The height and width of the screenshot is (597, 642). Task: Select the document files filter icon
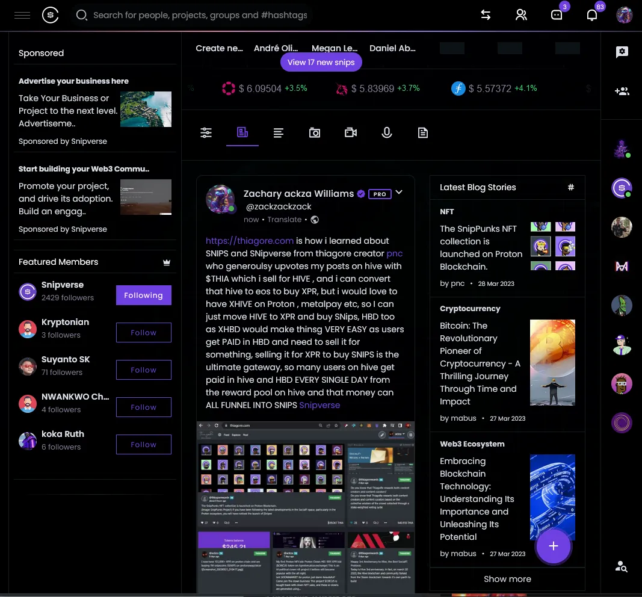coord(423,132)
